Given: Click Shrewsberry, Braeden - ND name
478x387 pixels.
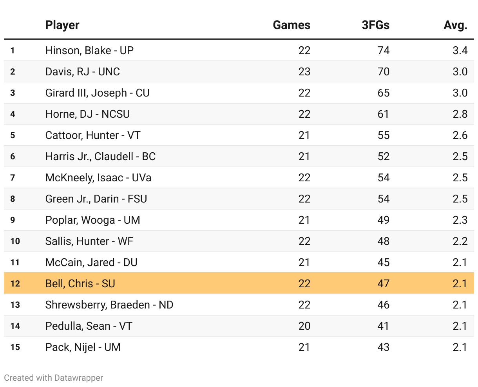Looking at the screenshot, I should pos(109,305).
